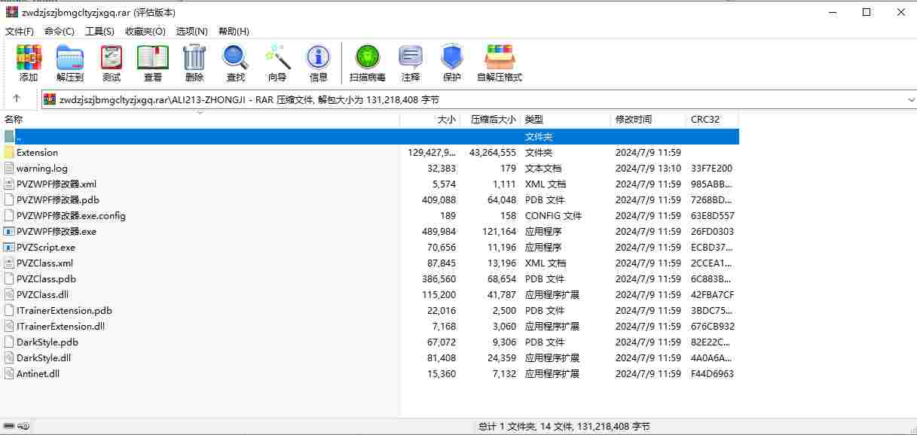This screenshot has height=435, width=917.
Task: Click the 保护 (Protect) shield icon
Action: pyautogui.click(x=452, y=56)
